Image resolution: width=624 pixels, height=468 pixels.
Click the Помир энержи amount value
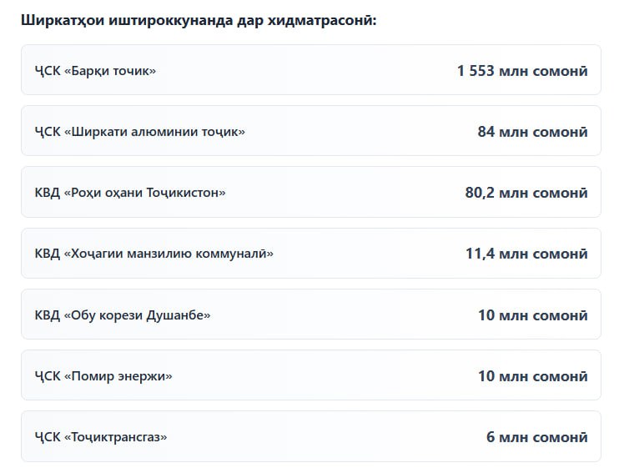pos(532,376)
